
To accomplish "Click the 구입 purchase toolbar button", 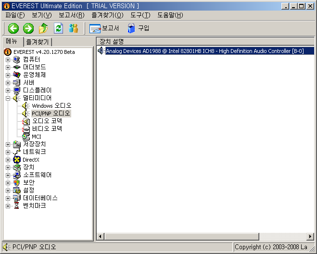I will pos(138,28).
